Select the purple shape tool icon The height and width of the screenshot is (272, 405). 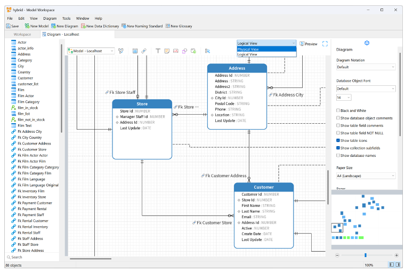pos(184,51)
